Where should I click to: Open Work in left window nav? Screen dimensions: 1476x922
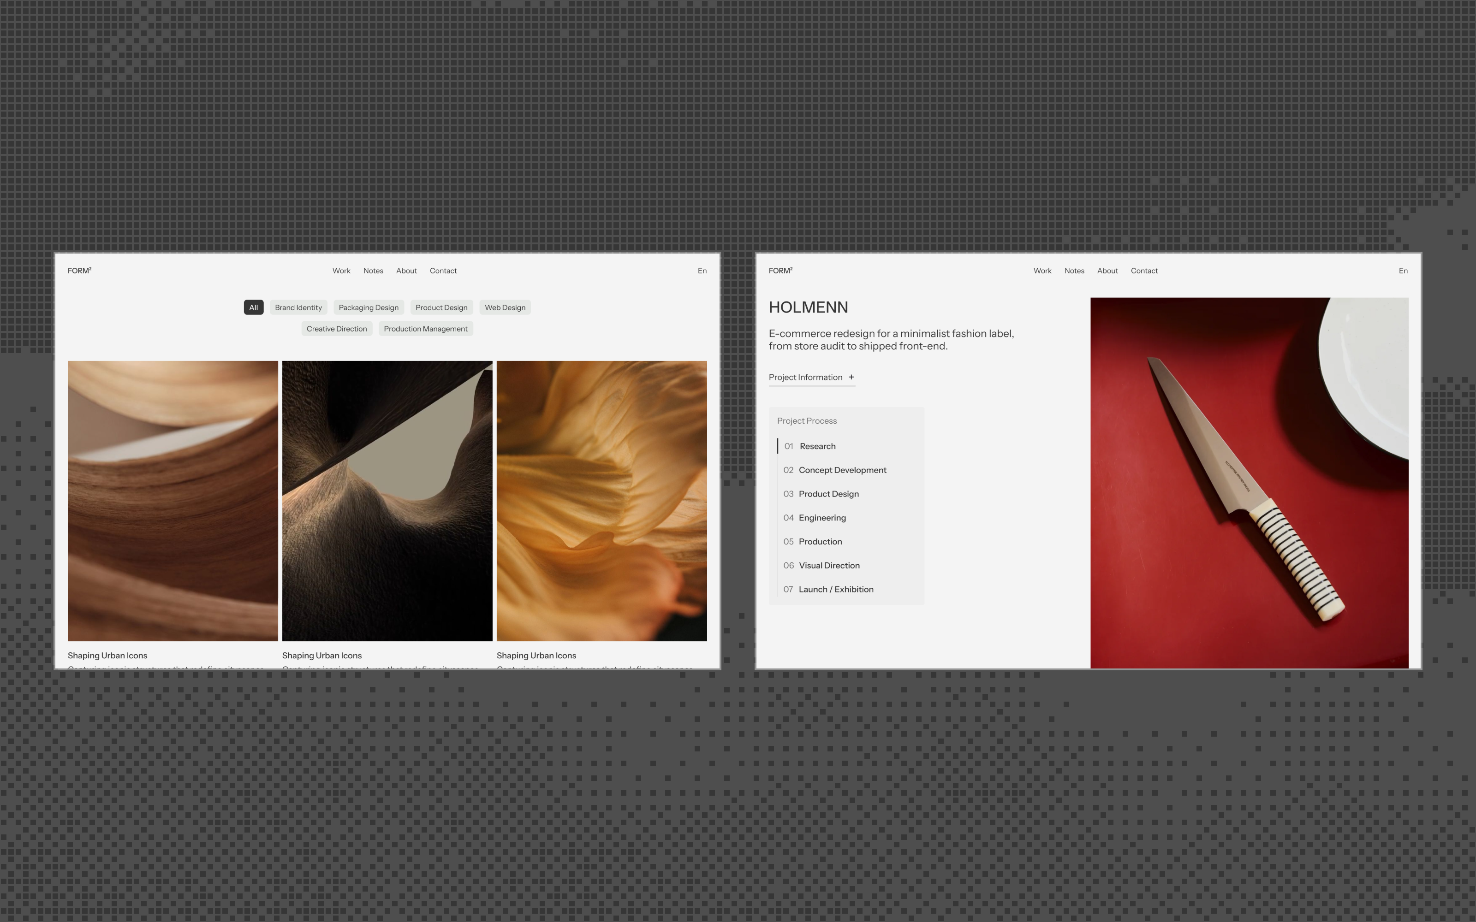click(x=341, y=271)
